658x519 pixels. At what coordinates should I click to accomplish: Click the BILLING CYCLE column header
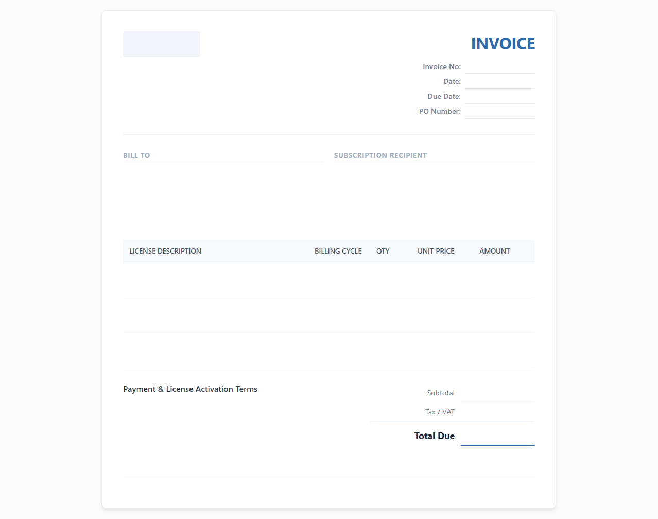pos(338,251)
